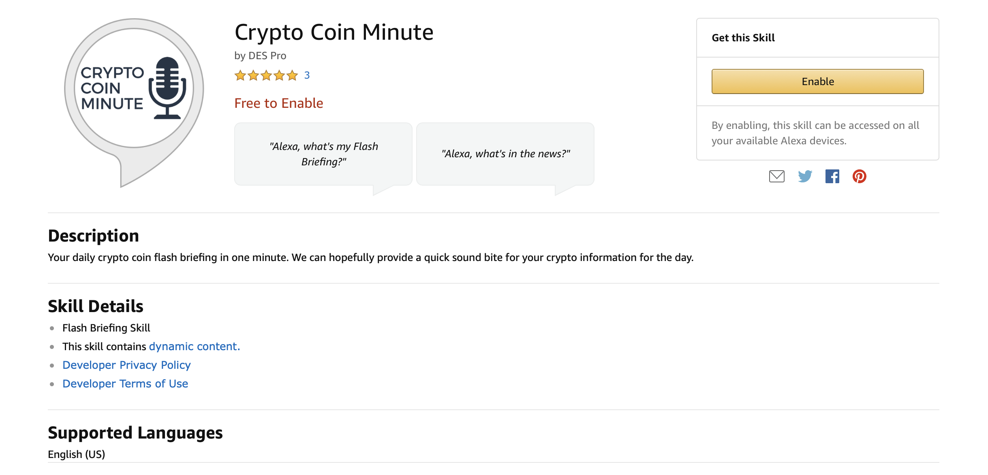Share skill on Twitter bird icon
This screenshot has width=988, height=475.
[805, 176]
